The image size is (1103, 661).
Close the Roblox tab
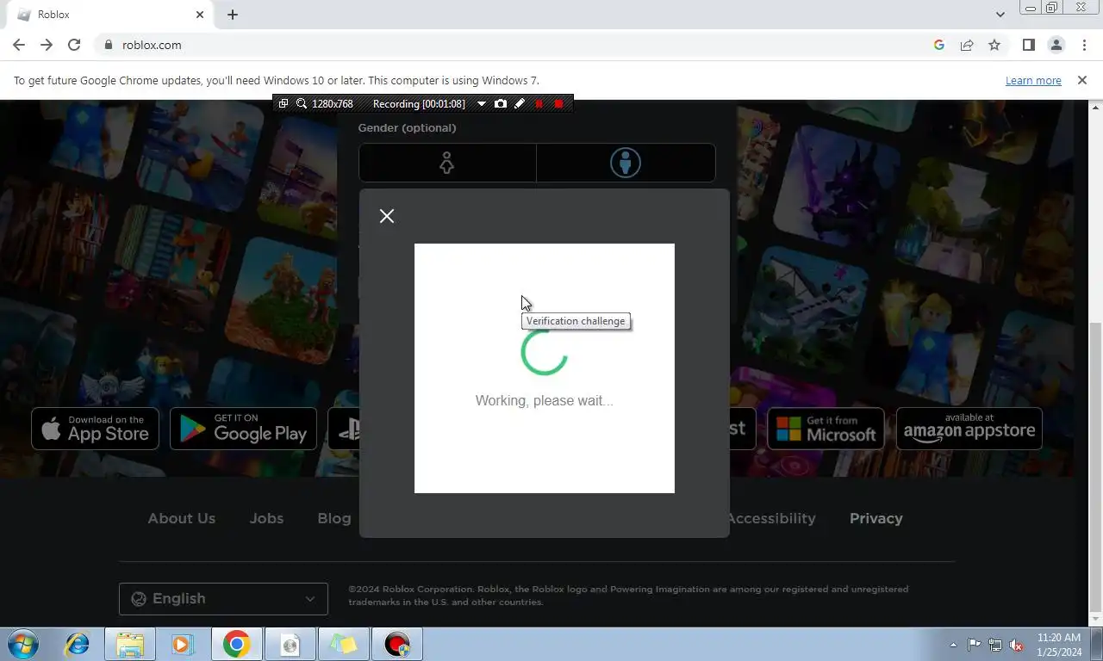(x=200, y=15)
